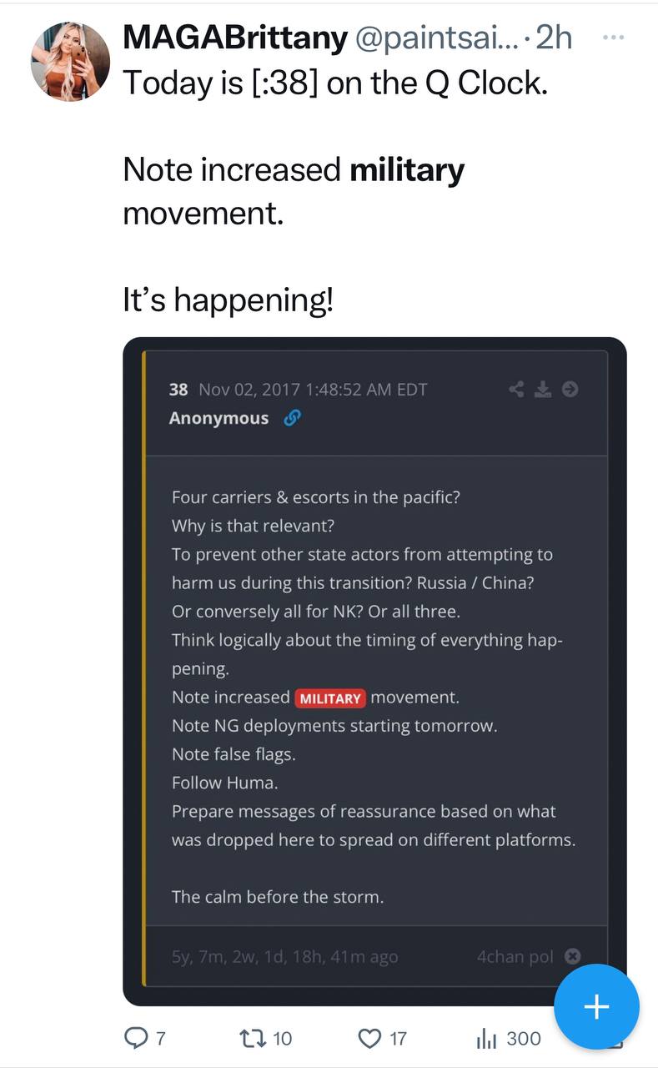This screenshot has width=658, height=1068.
Task: Click the right-arrow icon in post header
Action: [570, 389]
